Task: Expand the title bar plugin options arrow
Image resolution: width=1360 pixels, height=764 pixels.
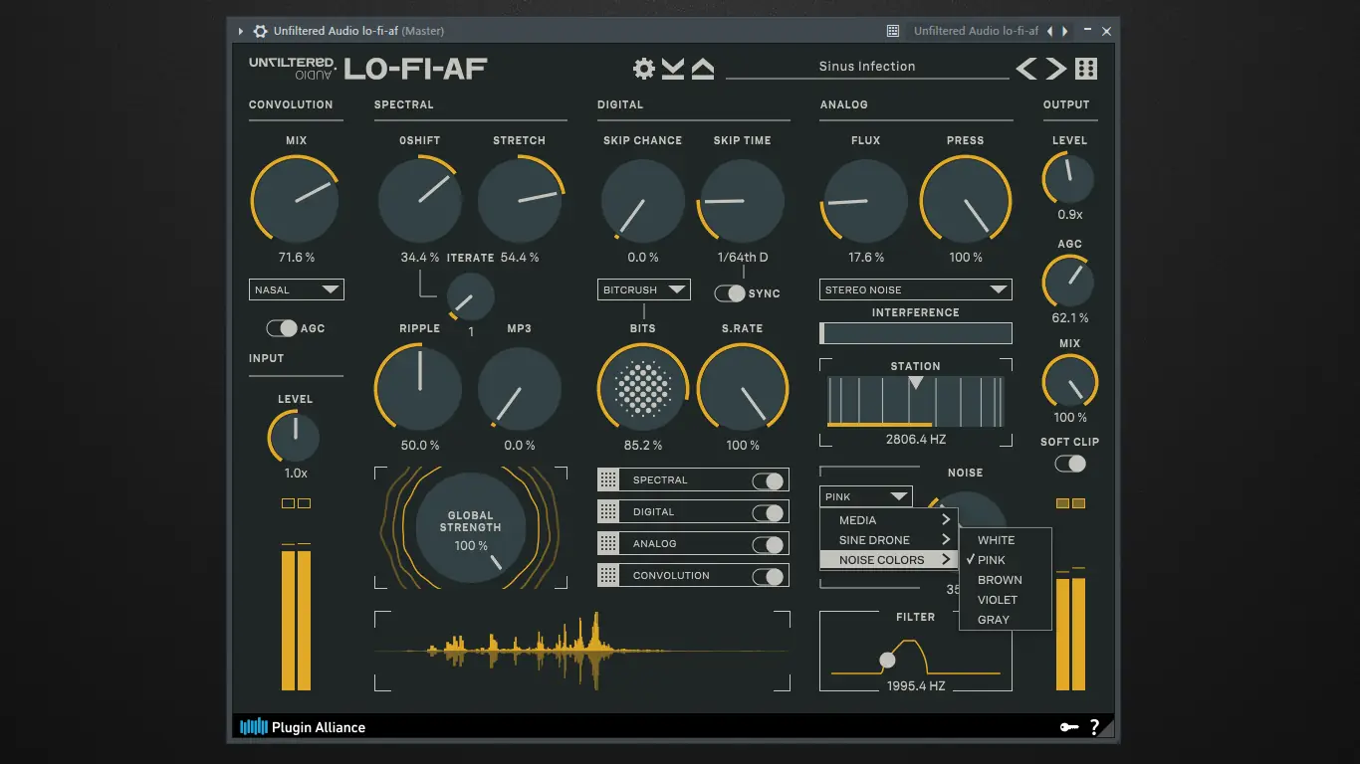Action: click(x=241, y=31)
